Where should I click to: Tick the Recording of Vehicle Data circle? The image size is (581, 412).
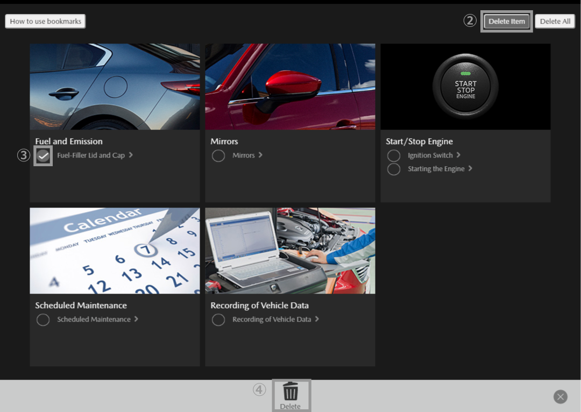218,320
